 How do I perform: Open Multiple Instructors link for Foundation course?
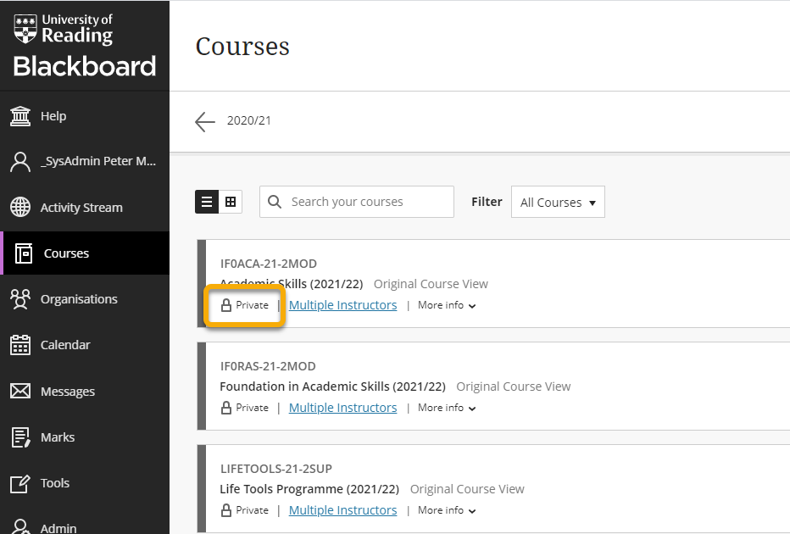point(342,408)
